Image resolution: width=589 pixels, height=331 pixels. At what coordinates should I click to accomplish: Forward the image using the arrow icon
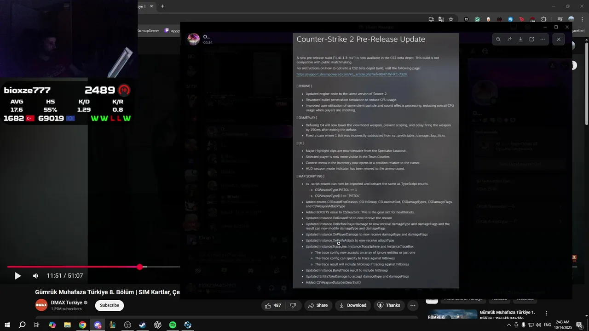[x=509, y=40]
